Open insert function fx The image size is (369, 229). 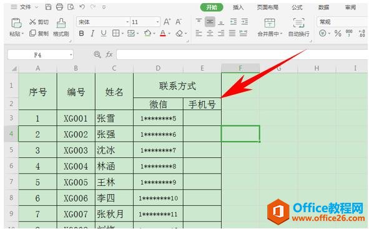(x=109, y=54)
